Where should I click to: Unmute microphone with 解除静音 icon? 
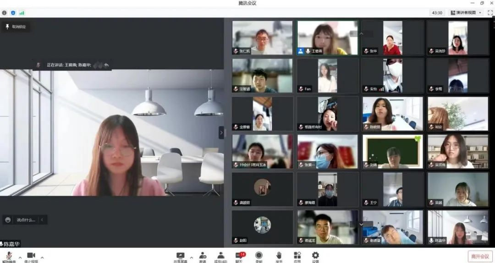click(x=9, y=256)
